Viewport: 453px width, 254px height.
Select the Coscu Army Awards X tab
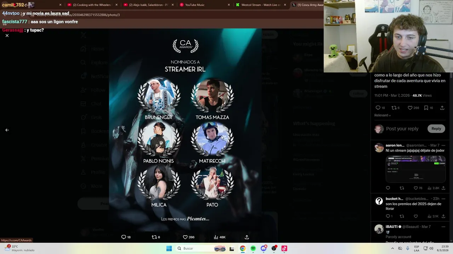coord(307,5)
